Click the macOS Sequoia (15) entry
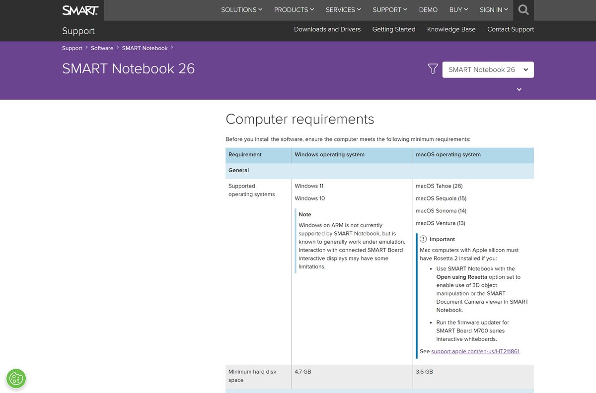Image resolution: width=596 pixels, height=393 pixels. pos(441,198)
